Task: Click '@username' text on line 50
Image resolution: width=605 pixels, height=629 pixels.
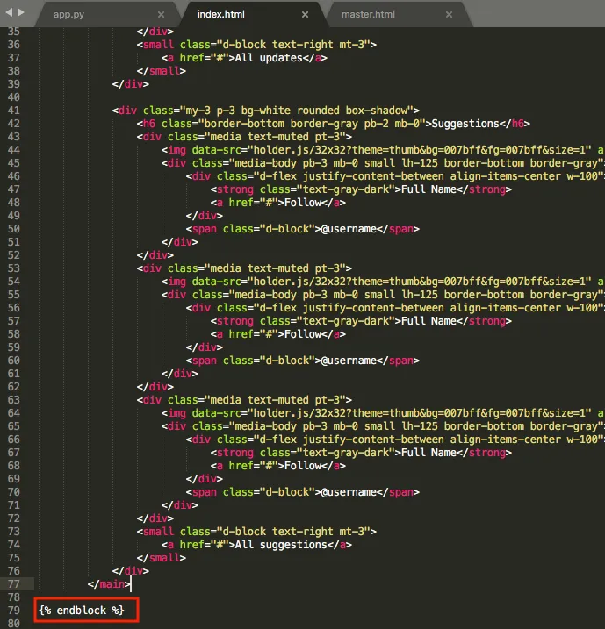Action: click(x=349, y=229)
